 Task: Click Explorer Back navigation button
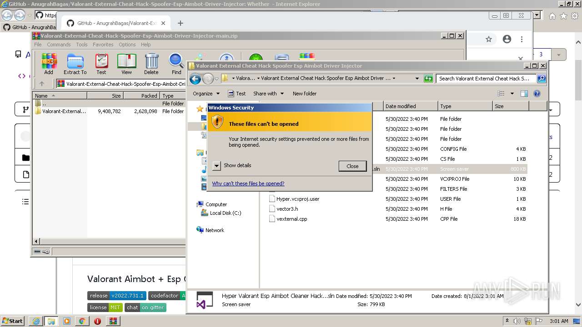tap(196, 79)
